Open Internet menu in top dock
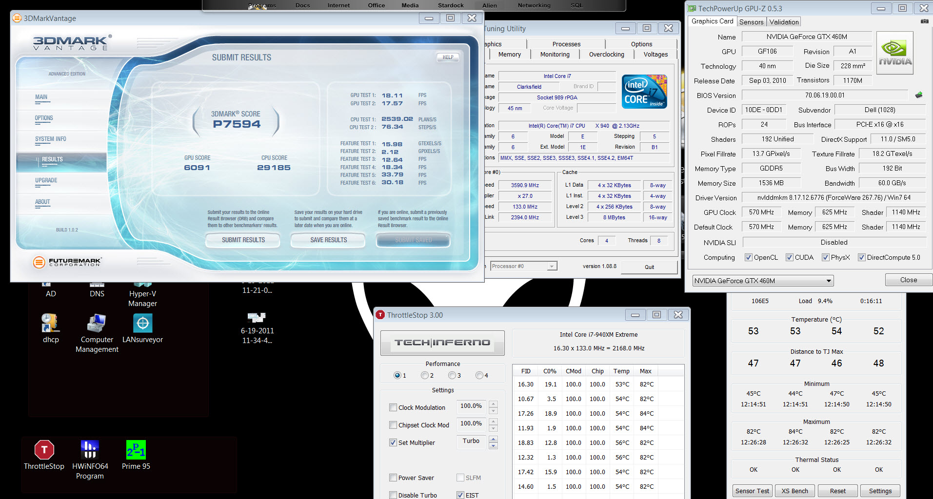The height and width of the screenshot is (499, 933). pyautogui.click(x=338, y=5)
